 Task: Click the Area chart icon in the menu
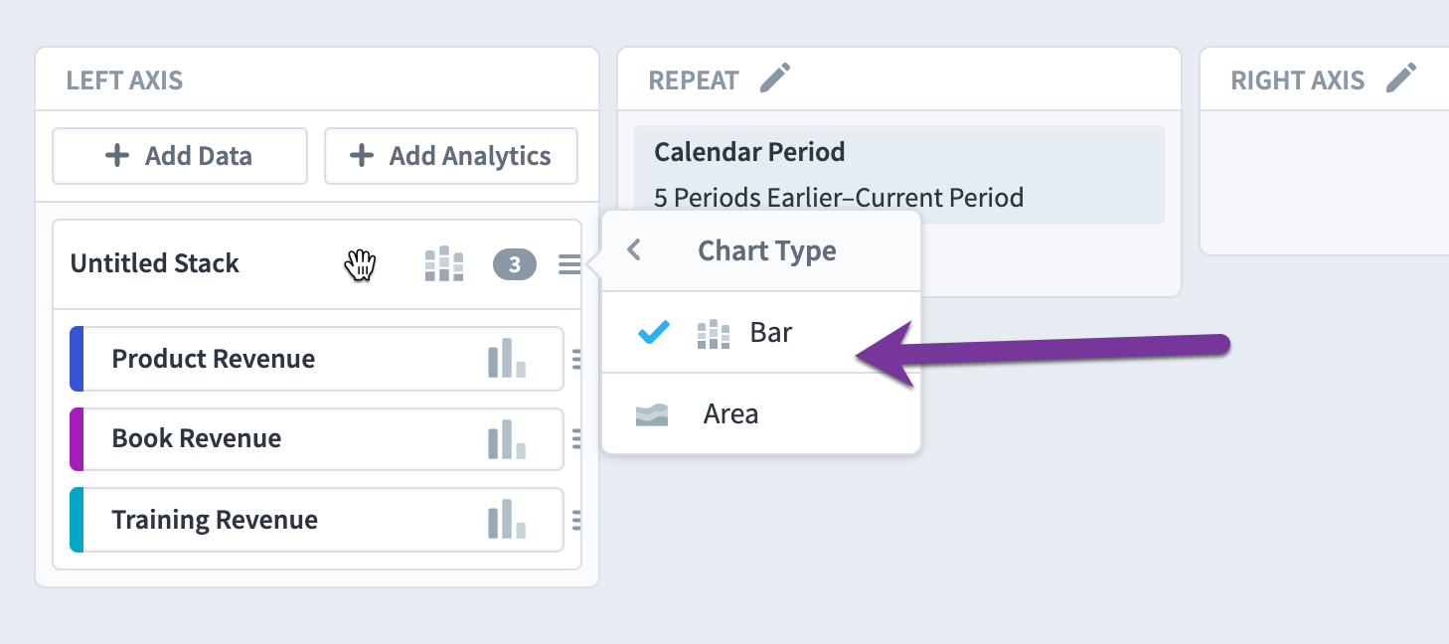coord(652,414)
